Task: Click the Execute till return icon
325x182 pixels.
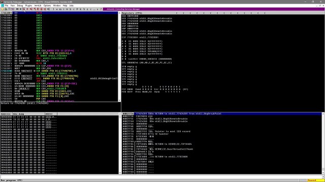Action: [45, 9]
